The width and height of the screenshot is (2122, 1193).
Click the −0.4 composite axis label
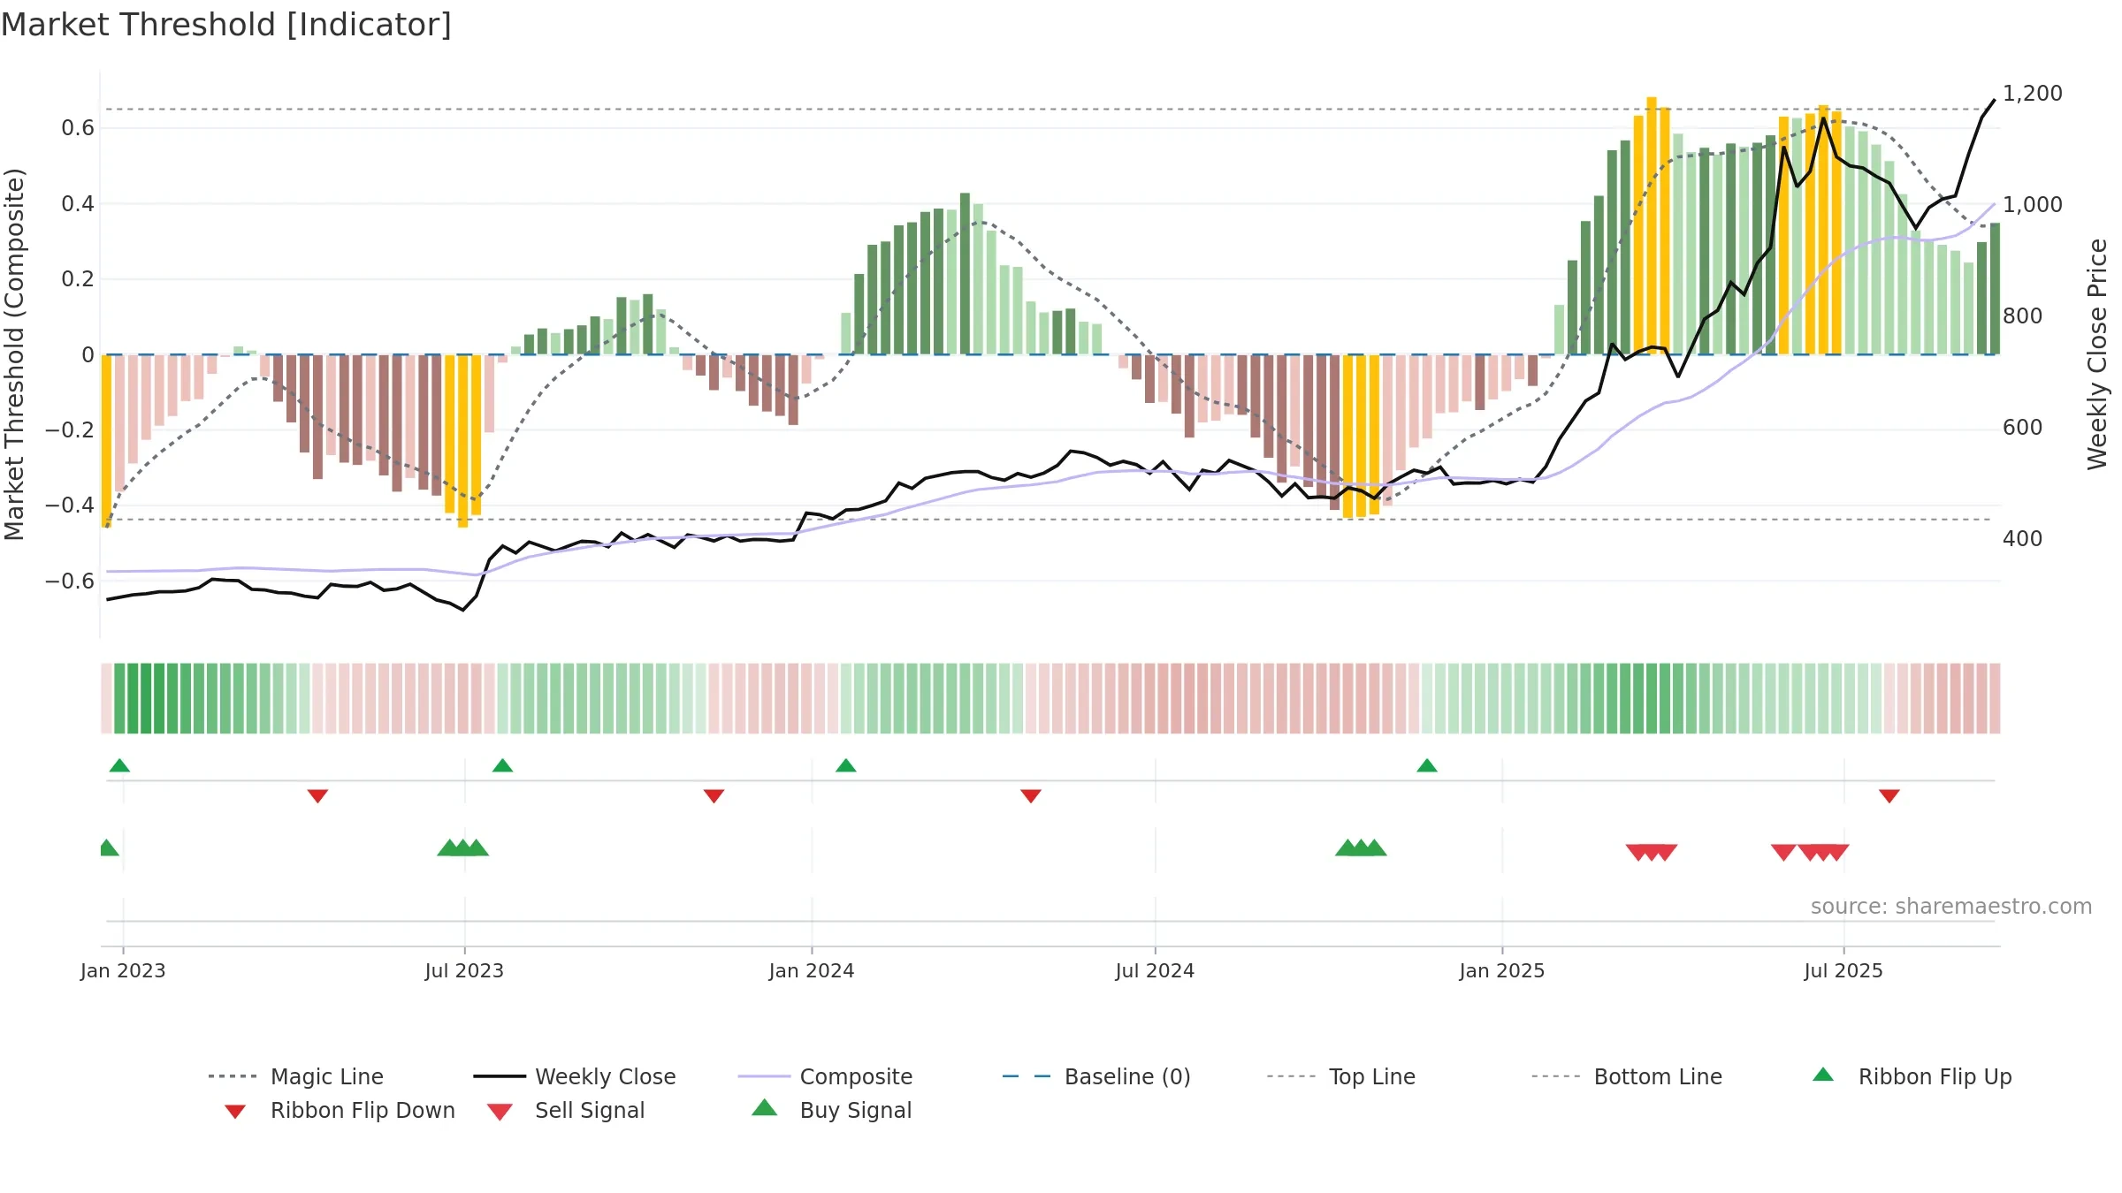coord(70,505)
